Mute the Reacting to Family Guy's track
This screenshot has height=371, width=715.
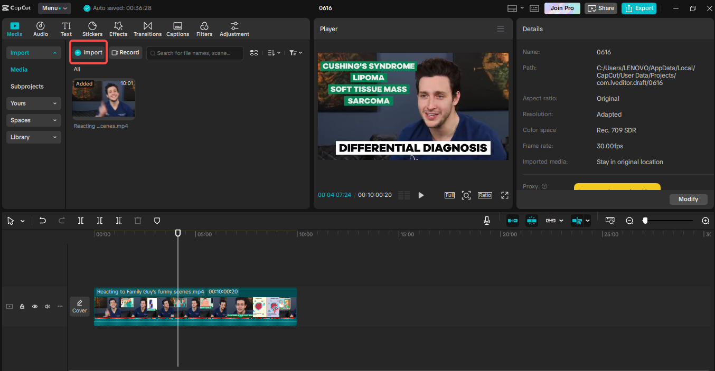pyautogui.click(x=47, y=306)
